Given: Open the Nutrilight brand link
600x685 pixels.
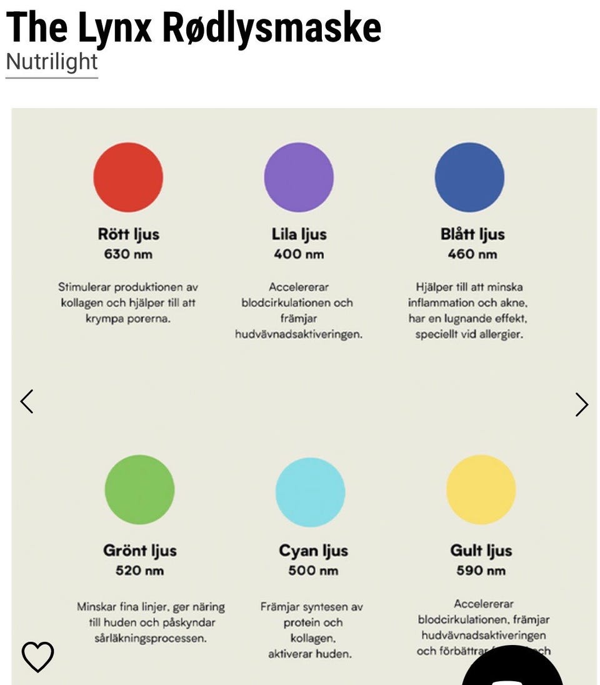Looking at the screenshot, I should [52, 62].
